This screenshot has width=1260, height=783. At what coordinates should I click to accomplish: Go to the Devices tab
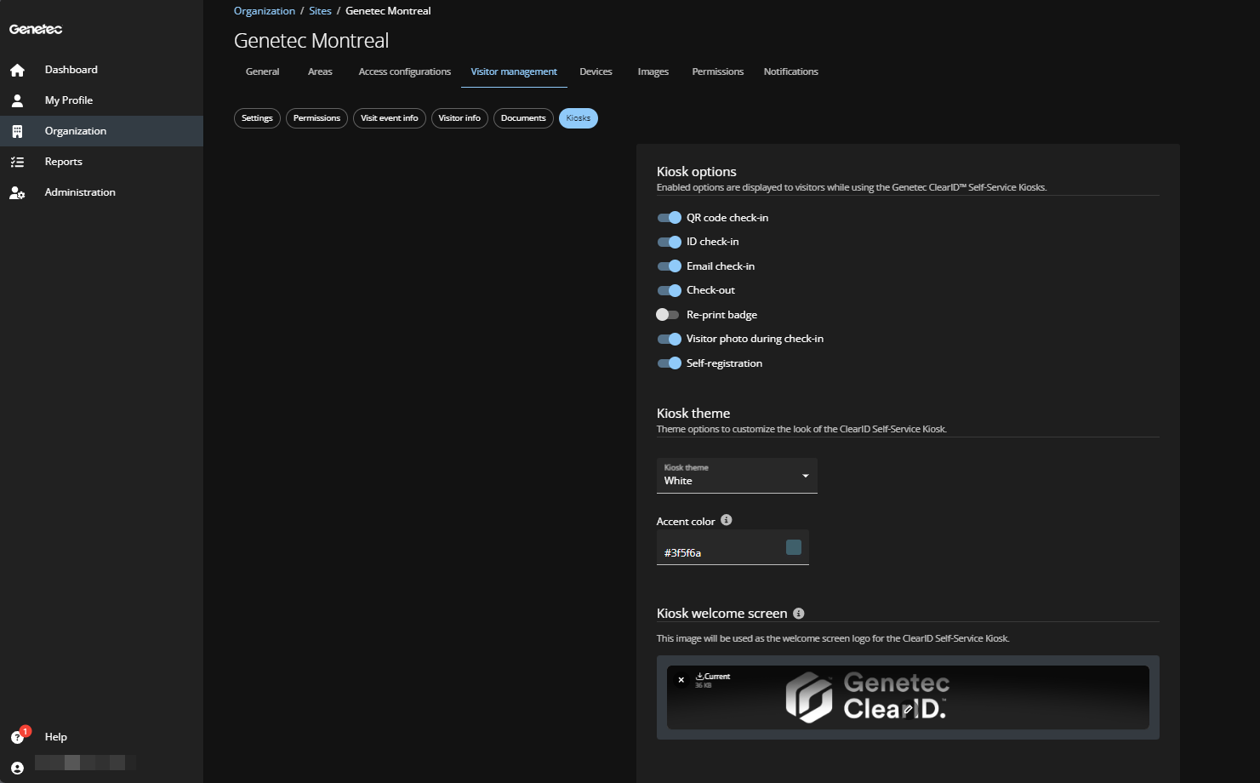coord(596,71)
